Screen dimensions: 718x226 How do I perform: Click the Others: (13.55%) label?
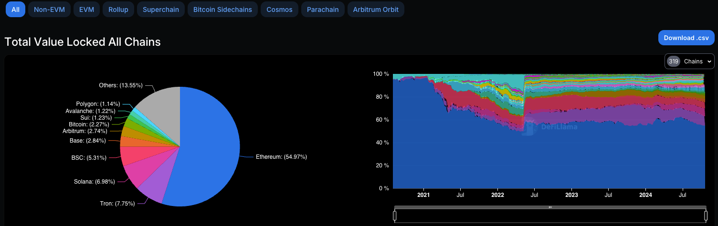tap(120, 86)
